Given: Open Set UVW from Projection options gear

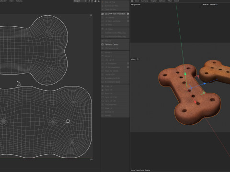Looking at the screenshot, I should pos(128,14).
